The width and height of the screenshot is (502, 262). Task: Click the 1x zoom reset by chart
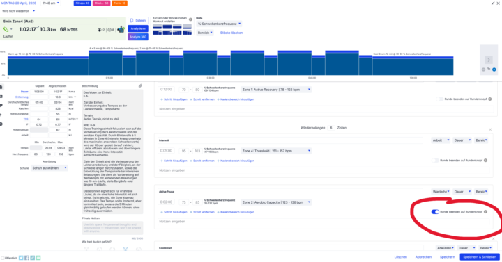(489, 69)
